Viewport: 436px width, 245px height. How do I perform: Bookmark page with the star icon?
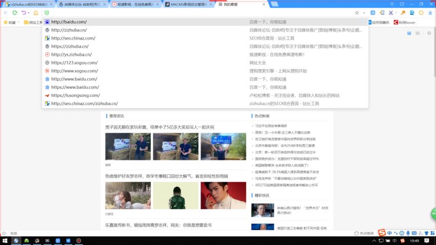coord(357,13)
